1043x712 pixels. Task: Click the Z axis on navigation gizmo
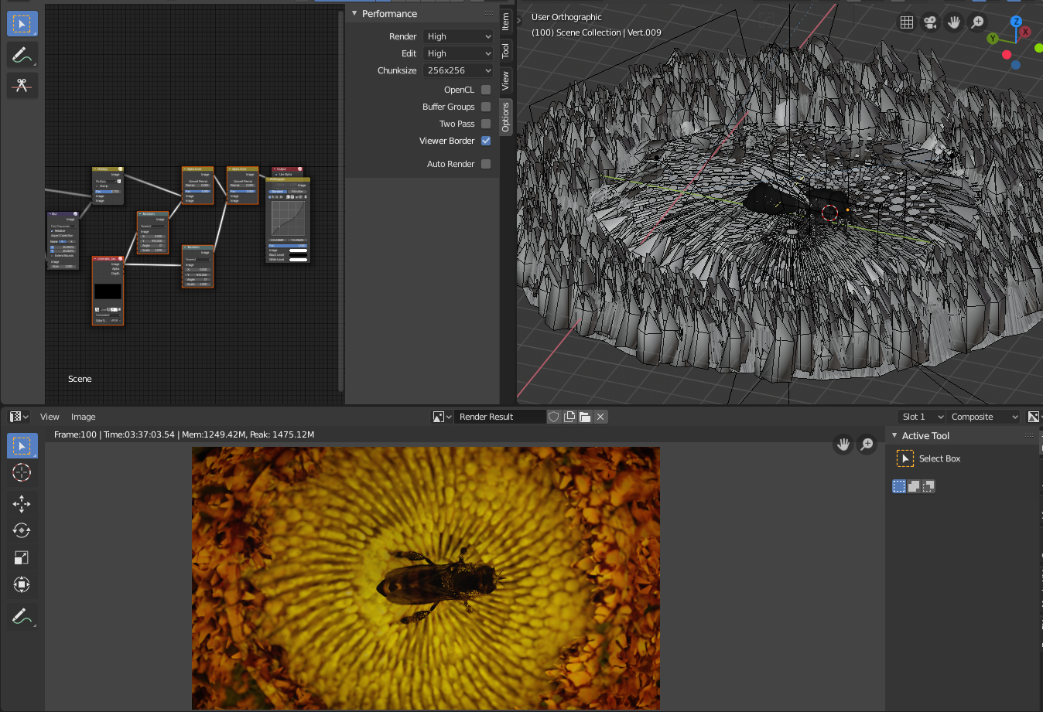1016,22
